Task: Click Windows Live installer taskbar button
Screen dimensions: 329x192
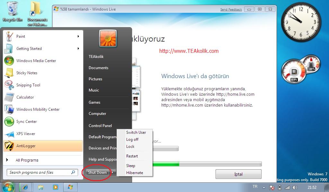Action: tap(70, 187)
